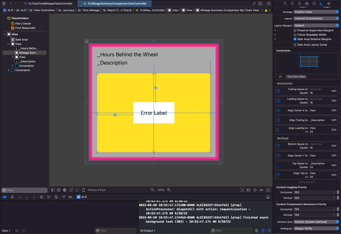Open the accessibility adjustments icon
Image resolution: width=341 pixels, height=234 pixels.
pyautogui.click(x=59, y=190)
